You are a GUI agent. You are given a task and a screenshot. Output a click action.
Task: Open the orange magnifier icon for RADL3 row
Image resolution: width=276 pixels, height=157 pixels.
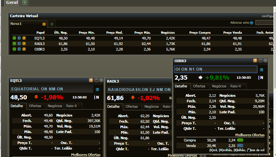[24, 44]
